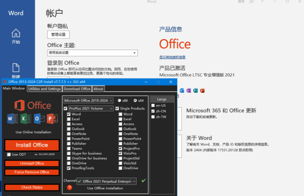The width and height of the screenshot is (304, 196).
Task: Open the Microsoft Office 2019-2024 version dropdown
Action: coord(89,101)
